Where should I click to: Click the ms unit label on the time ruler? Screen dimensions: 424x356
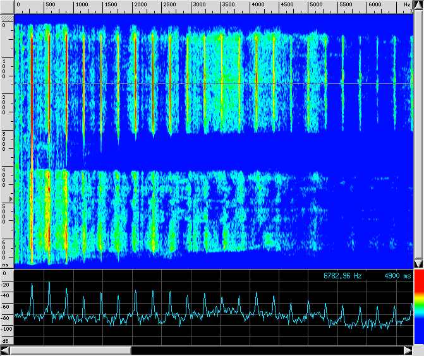click(5, 265)
